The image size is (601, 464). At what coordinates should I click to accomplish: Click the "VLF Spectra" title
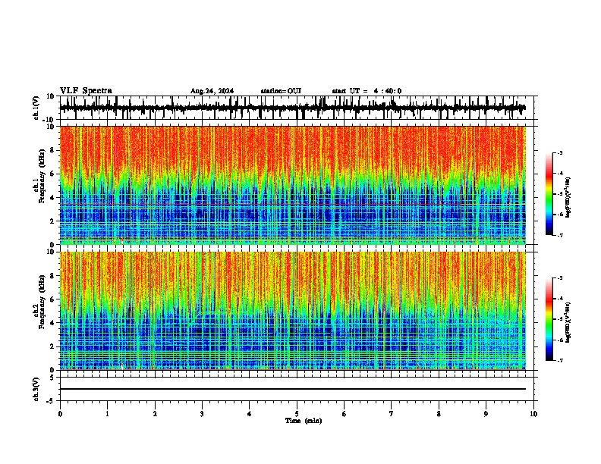pyautogui.click(x=86, y=91)
